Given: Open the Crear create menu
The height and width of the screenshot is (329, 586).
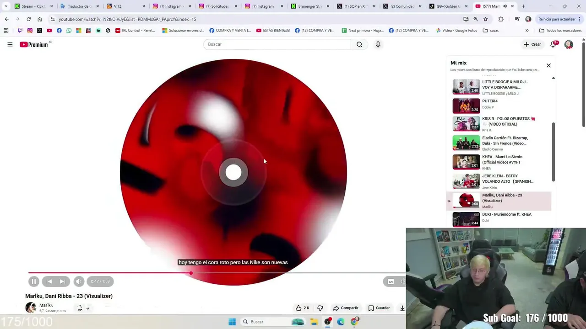Looking at the screenshot, I should tap(532, 44).
